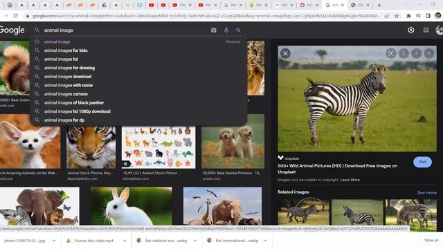Select suggestion animal images with name

[138, 85]
